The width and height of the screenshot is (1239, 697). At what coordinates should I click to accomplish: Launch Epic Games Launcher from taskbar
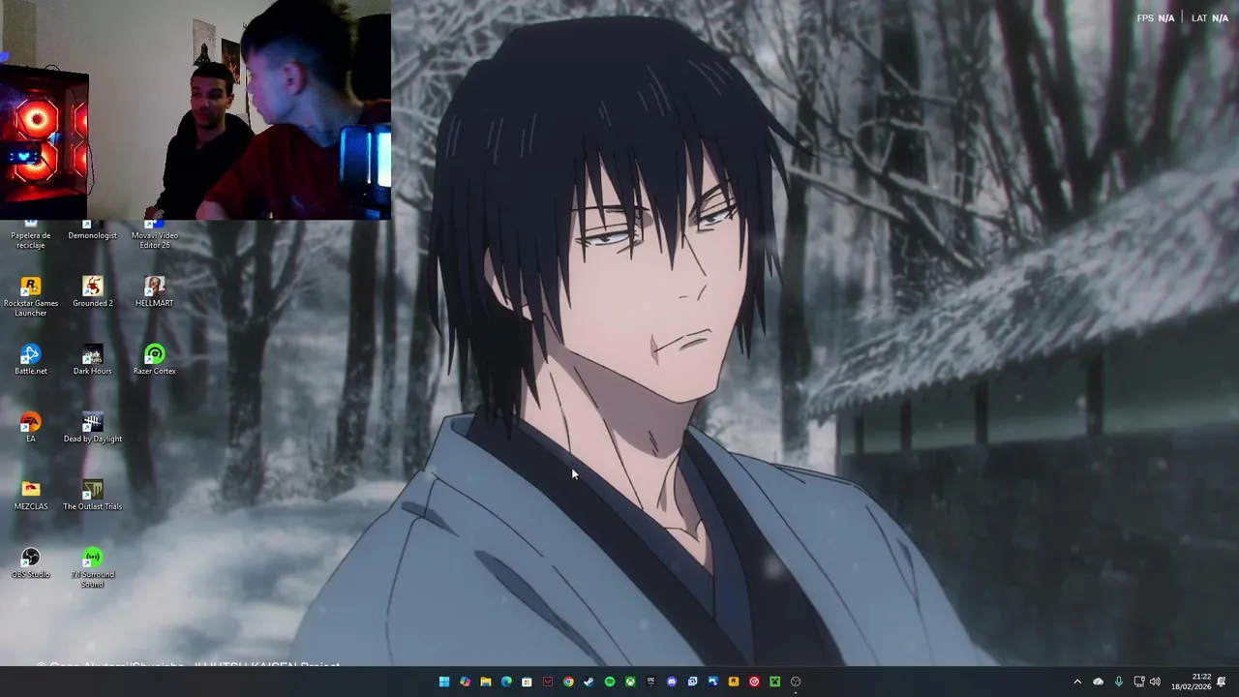650,682
